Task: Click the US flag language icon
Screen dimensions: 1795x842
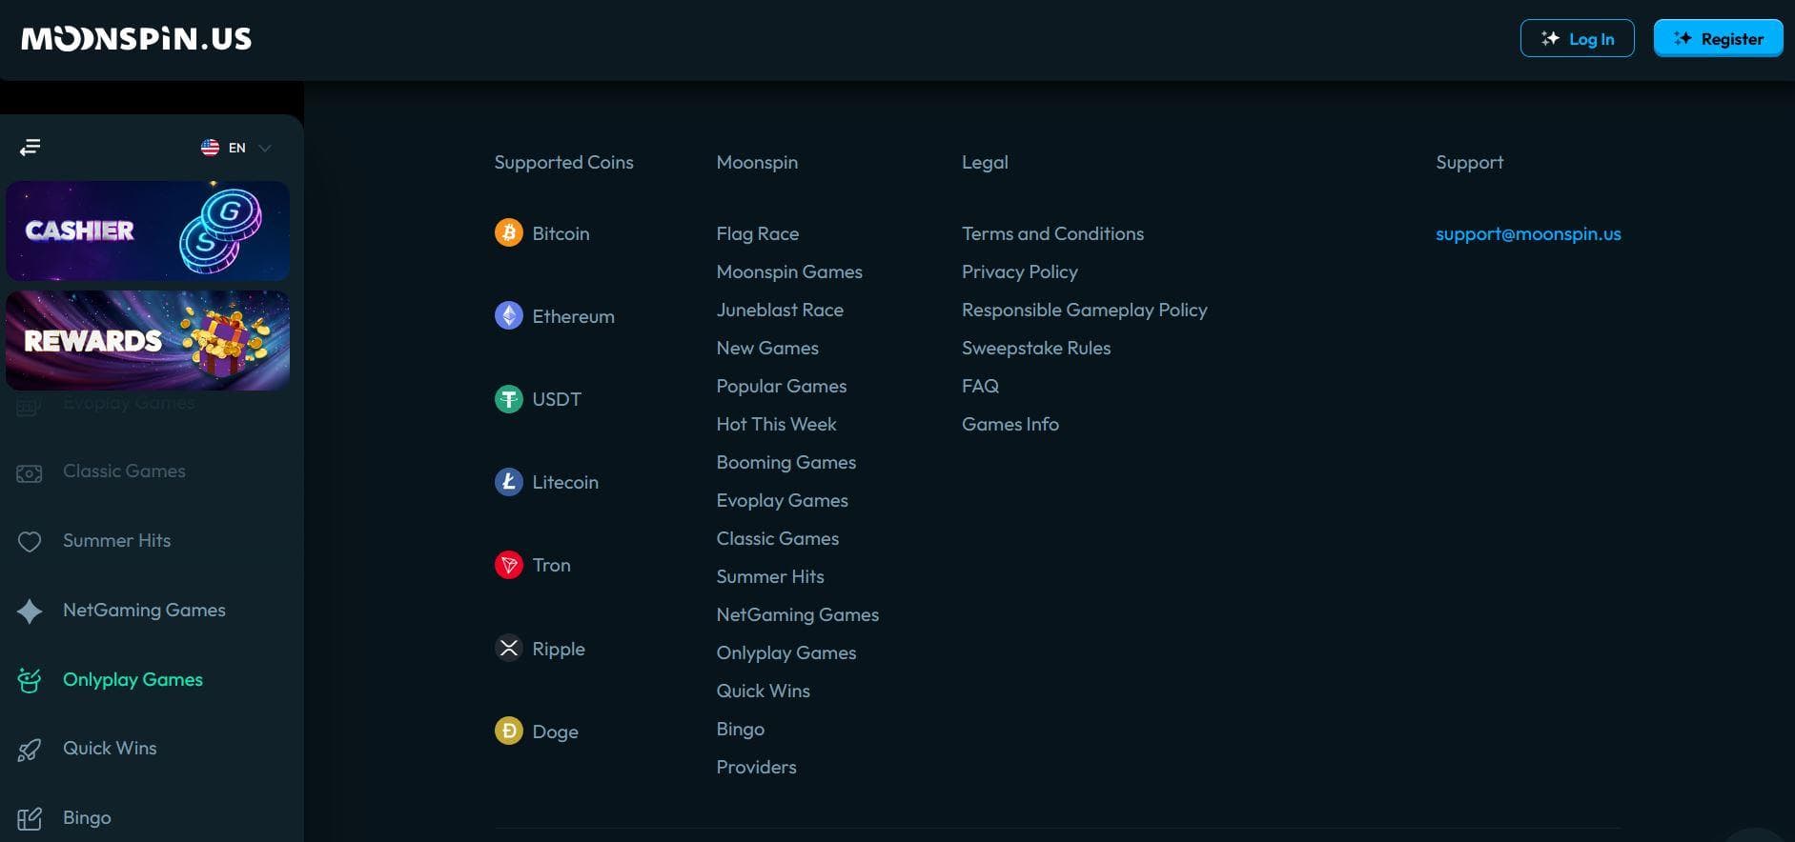Action: coord(210,148)
